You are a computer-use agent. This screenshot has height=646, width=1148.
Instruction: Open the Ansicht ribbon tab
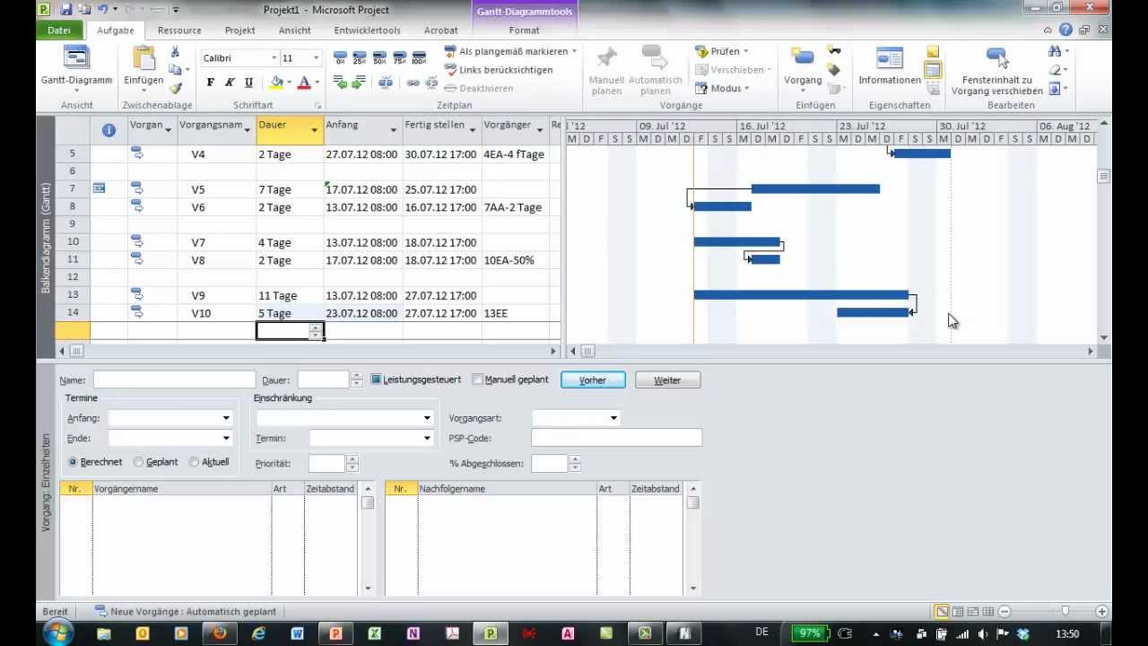[294, 31]
